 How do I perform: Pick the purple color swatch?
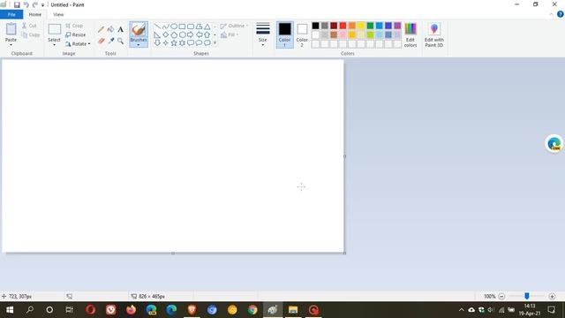click(397, 26)
